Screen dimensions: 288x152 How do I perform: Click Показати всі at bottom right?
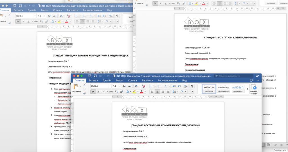coord(280,150)
